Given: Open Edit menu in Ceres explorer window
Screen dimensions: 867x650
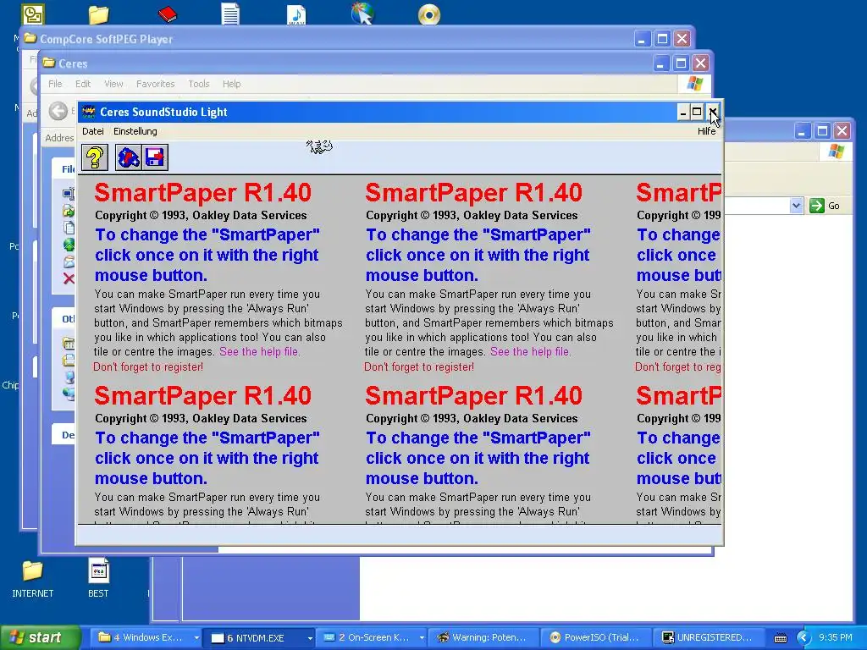Looking at the screenshot, I should pos(83,84).
